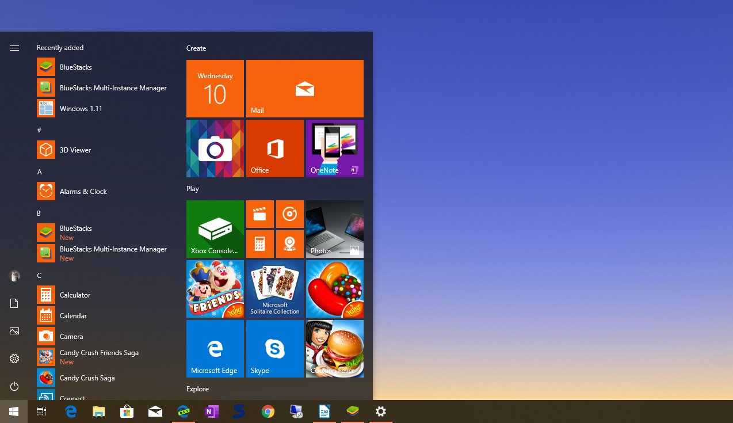This screenshot has width=733, height=423.
Task: Open Pictures from the Start left rail
Action: [14, 331]
